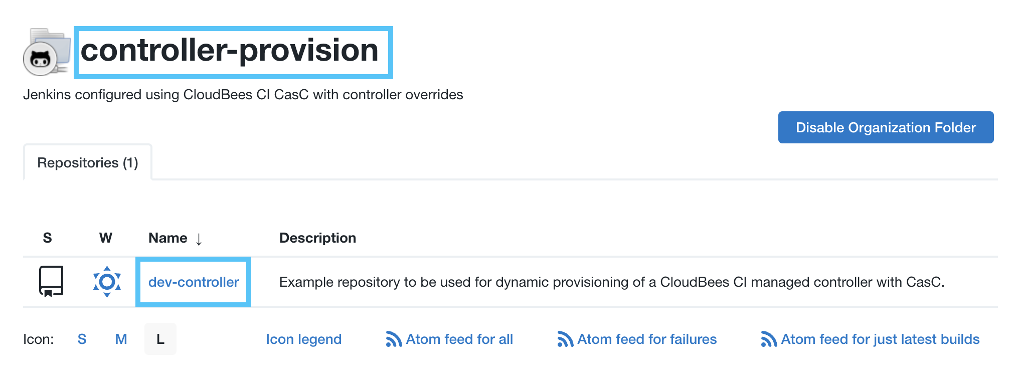This screenshot has width=1017, height=388.
Task: Select large (L) icon size
Action: pos(160,339)
